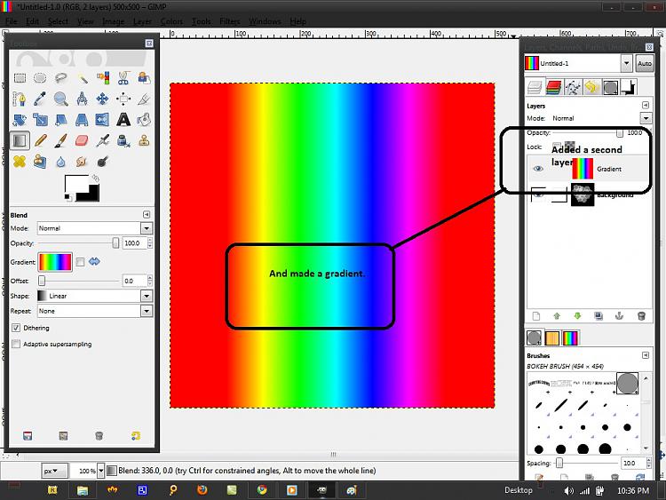
Task: Select the Clone stamp tool
Action: (x=144, y=140)
